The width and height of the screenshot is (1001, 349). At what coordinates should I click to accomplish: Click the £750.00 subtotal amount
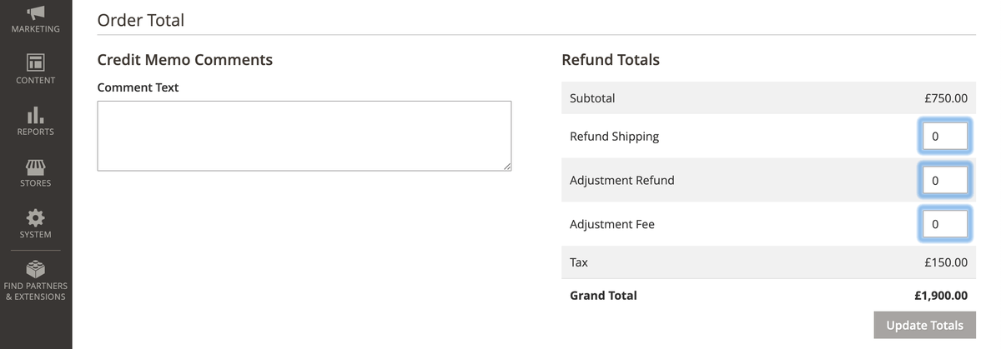click(x=945, y=98)
